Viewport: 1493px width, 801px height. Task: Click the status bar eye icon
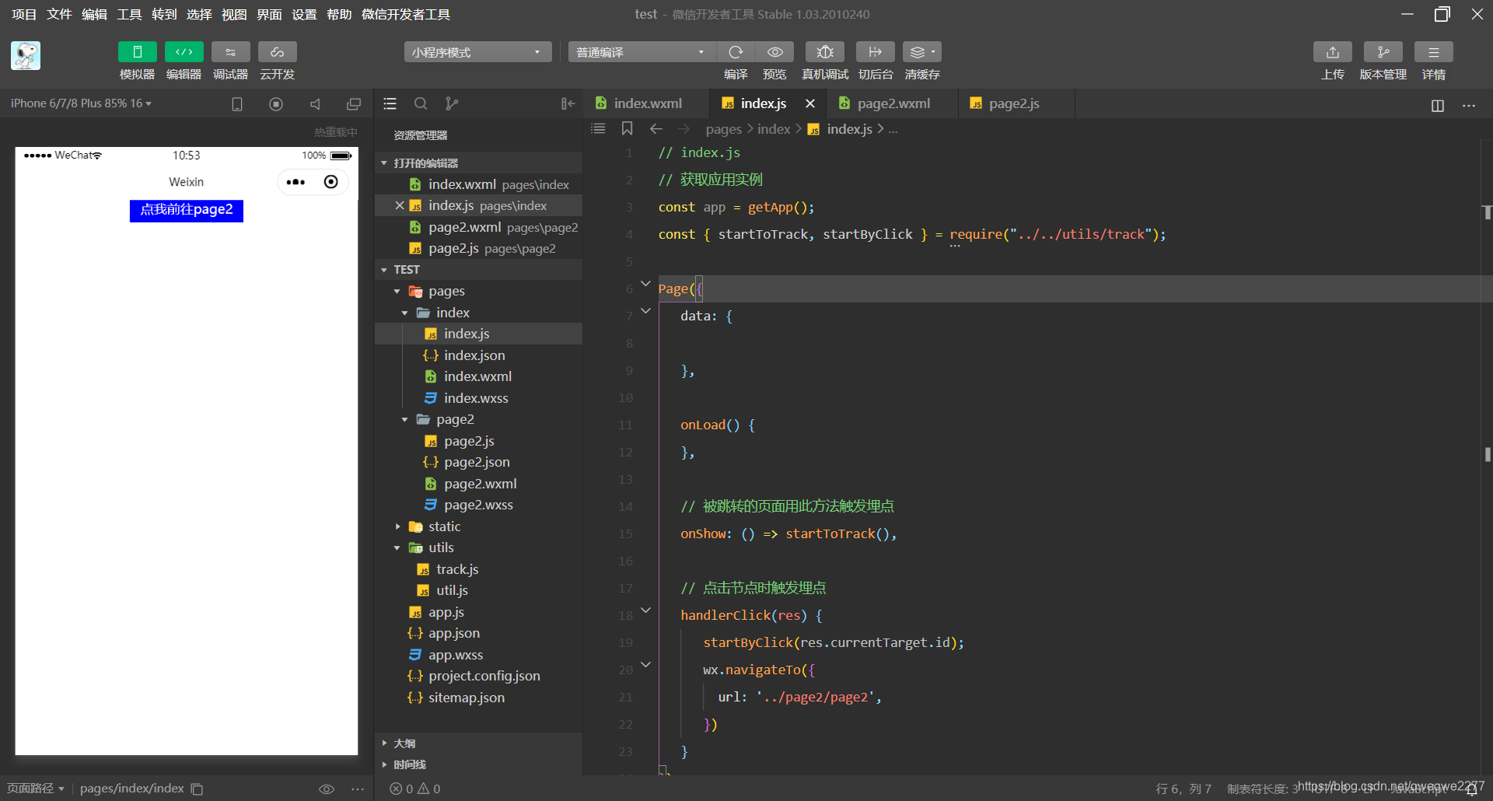(327, 789)
